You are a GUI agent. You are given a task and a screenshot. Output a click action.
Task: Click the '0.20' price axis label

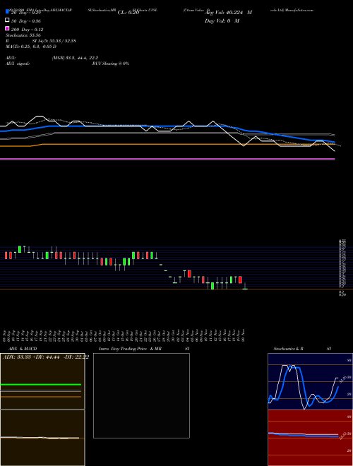pyautogui.click(x=342, y=294)
